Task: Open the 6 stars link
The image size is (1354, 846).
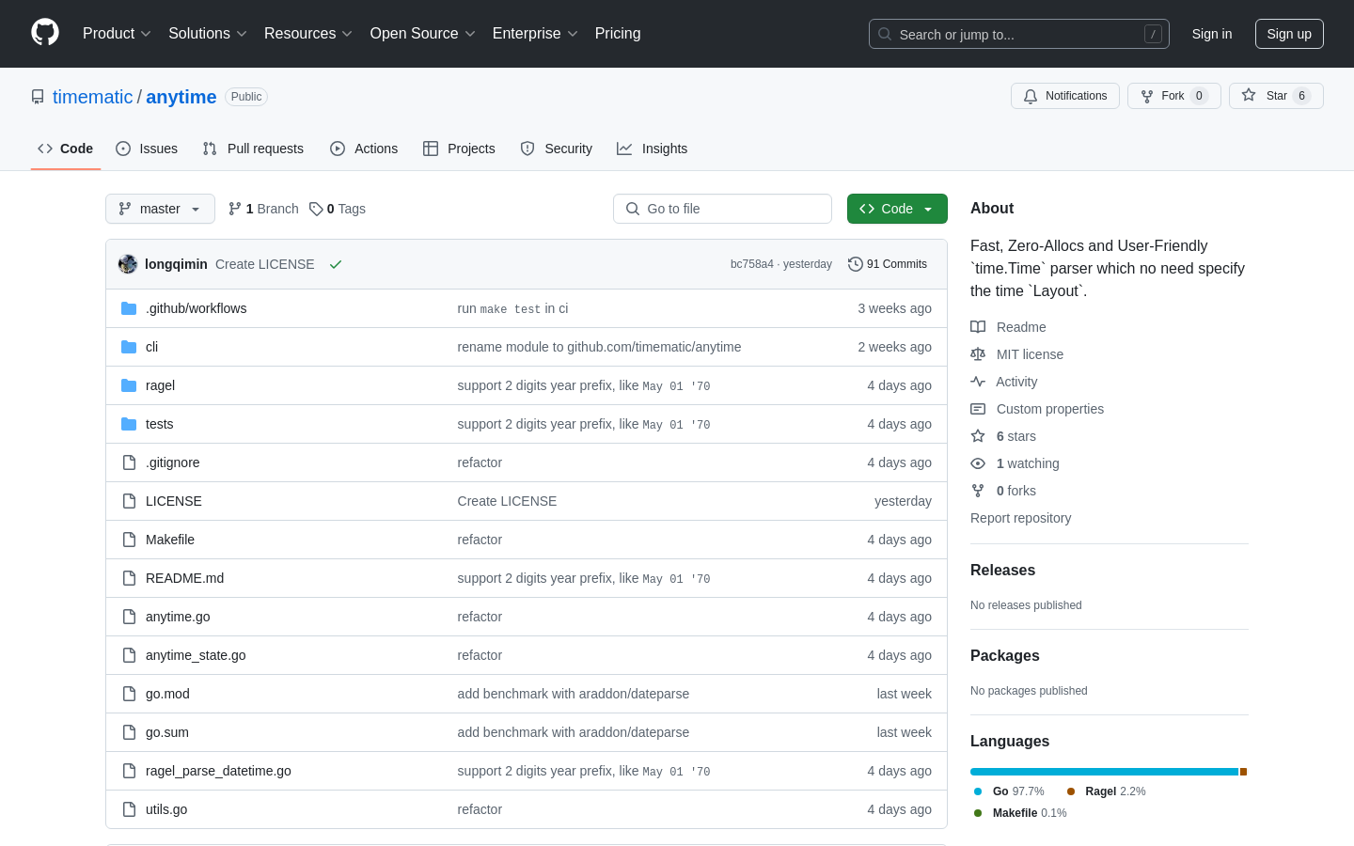Action: [1015, 436]
